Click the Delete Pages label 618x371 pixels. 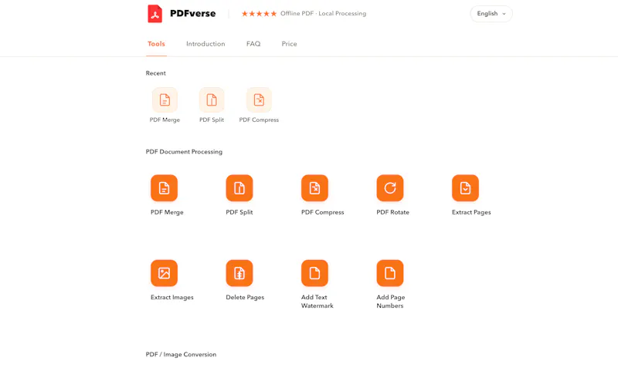click(245, 298)
